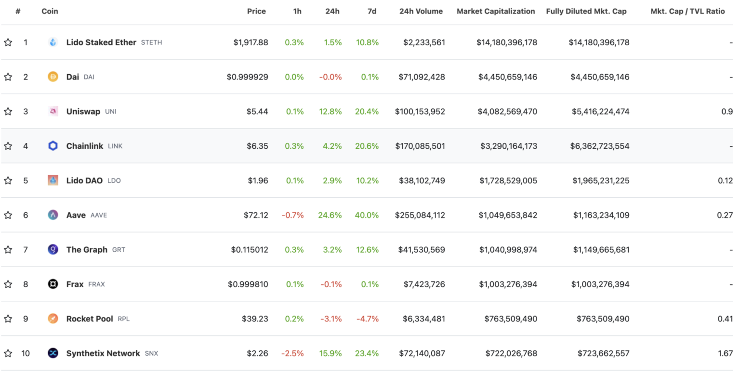Sort by Mkt. Cap / TVL Ratio header
The height and width of the screenshot is (372, 740).
tap(687, 11)
